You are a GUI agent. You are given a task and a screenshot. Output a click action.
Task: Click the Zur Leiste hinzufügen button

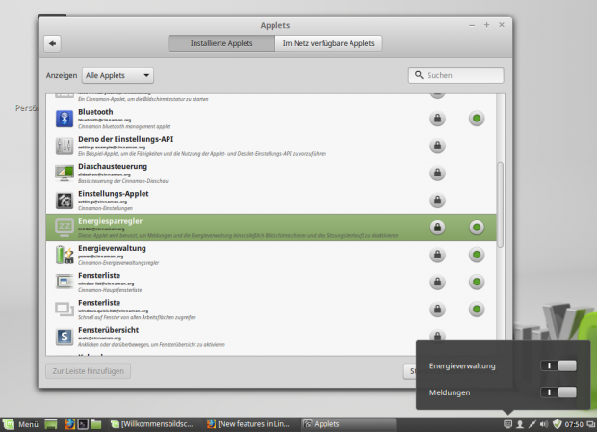click(88, 371)
